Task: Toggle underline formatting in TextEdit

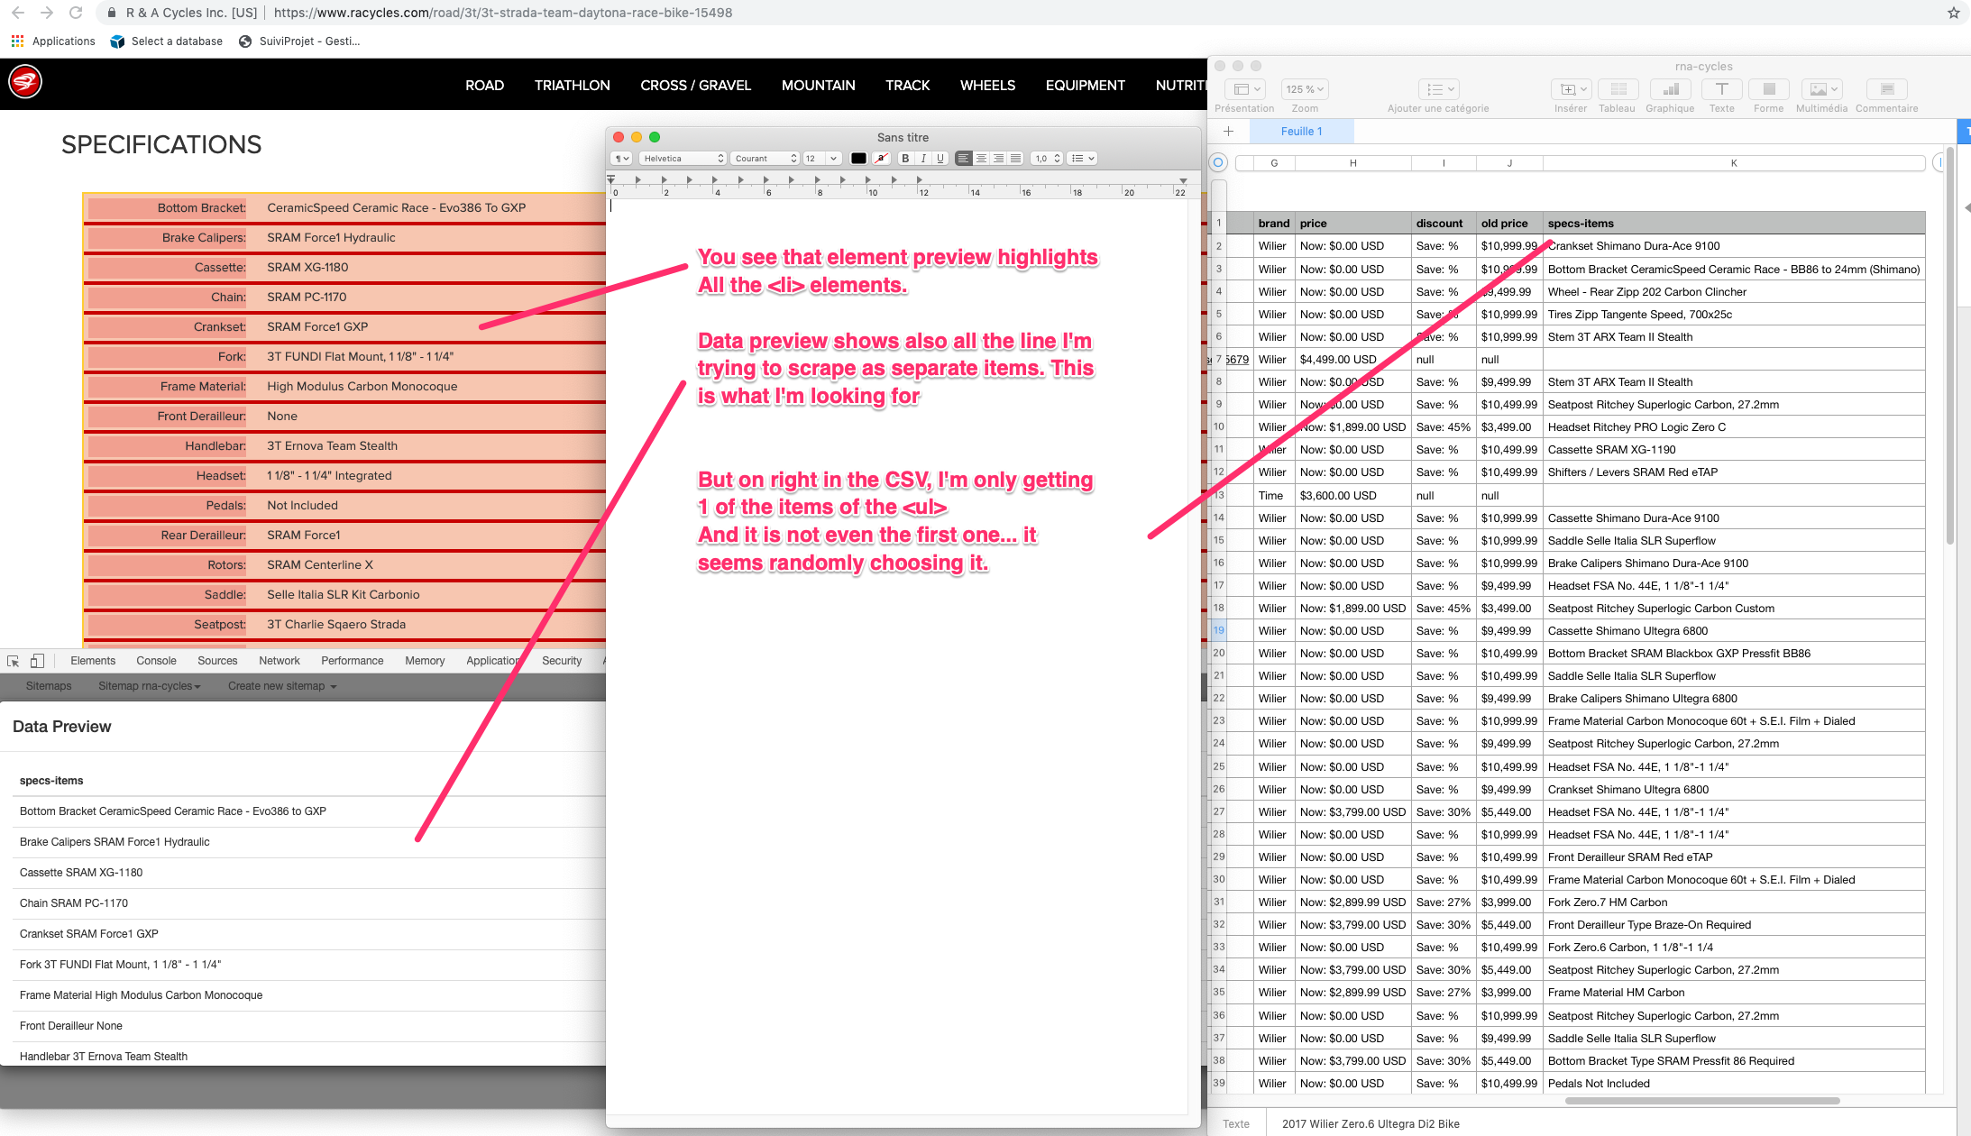Action: (x=940, y=159)
